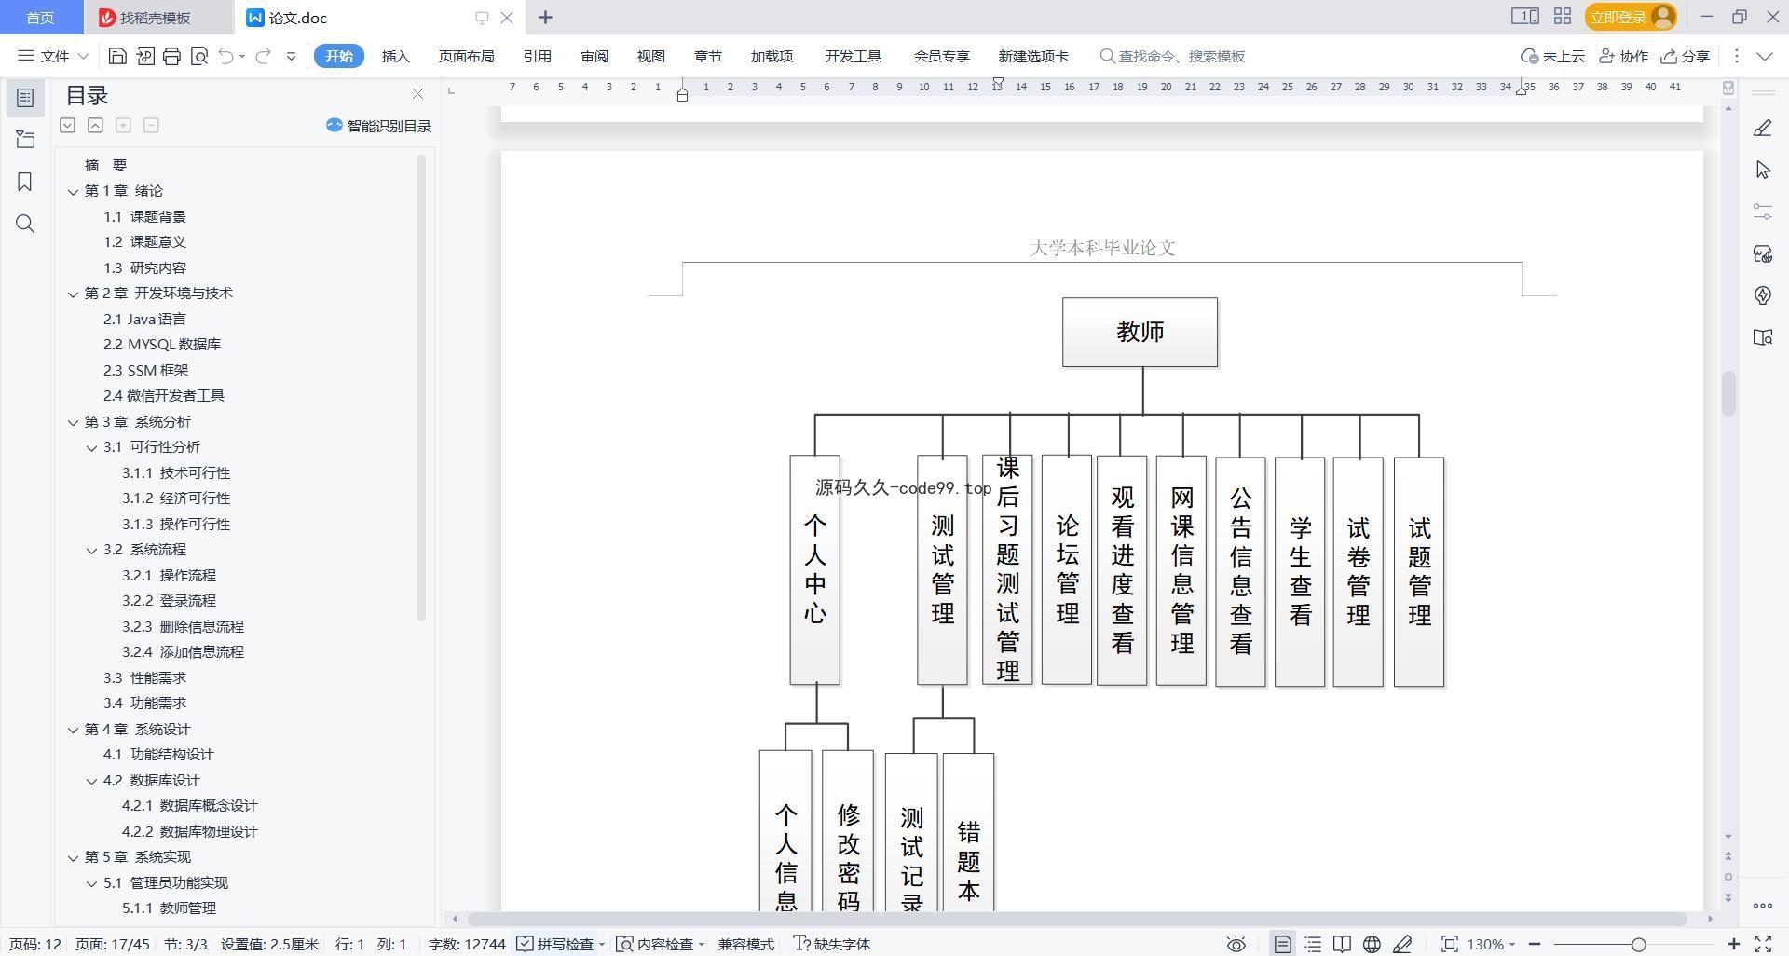Toggle 拼写检查 checkbox in status bar
Screen dimensions: 1789x956
525,944
